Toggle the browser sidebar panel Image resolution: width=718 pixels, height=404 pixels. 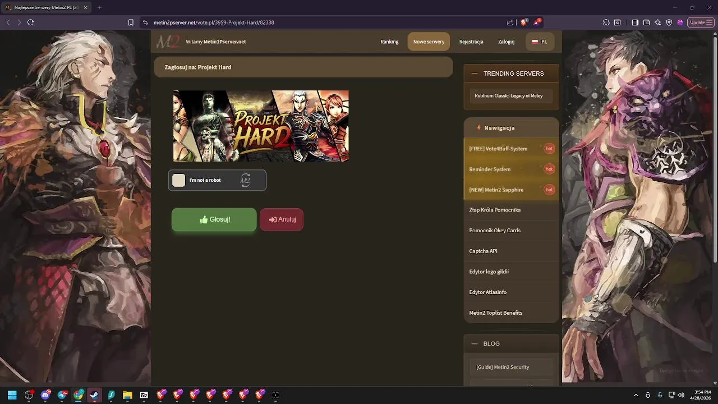tap(635, 22)
